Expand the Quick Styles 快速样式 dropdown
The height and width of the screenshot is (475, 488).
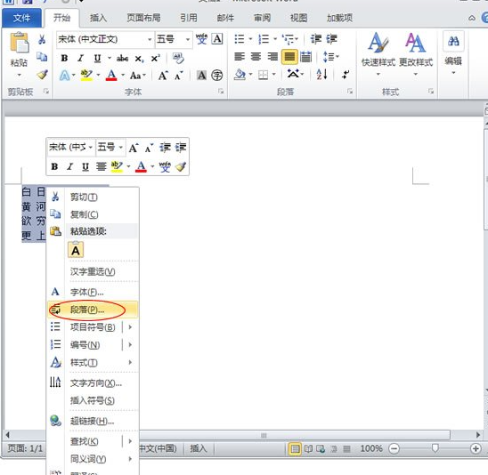click(378, 75)
